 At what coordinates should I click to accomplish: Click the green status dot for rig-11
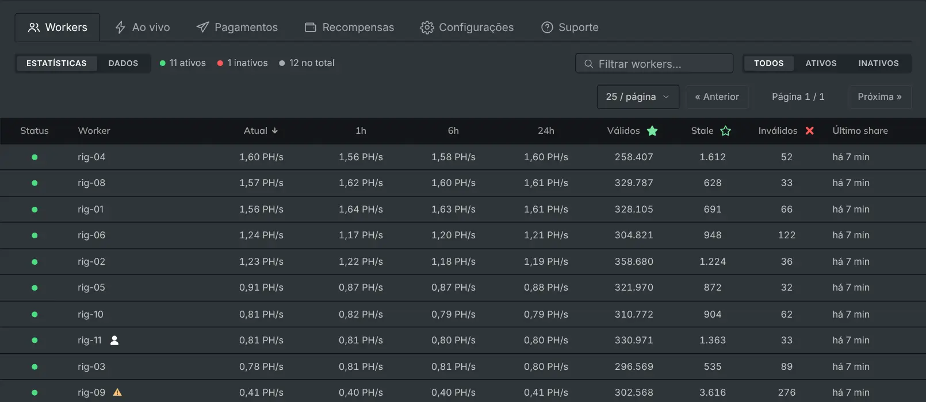tap(35, 341)
